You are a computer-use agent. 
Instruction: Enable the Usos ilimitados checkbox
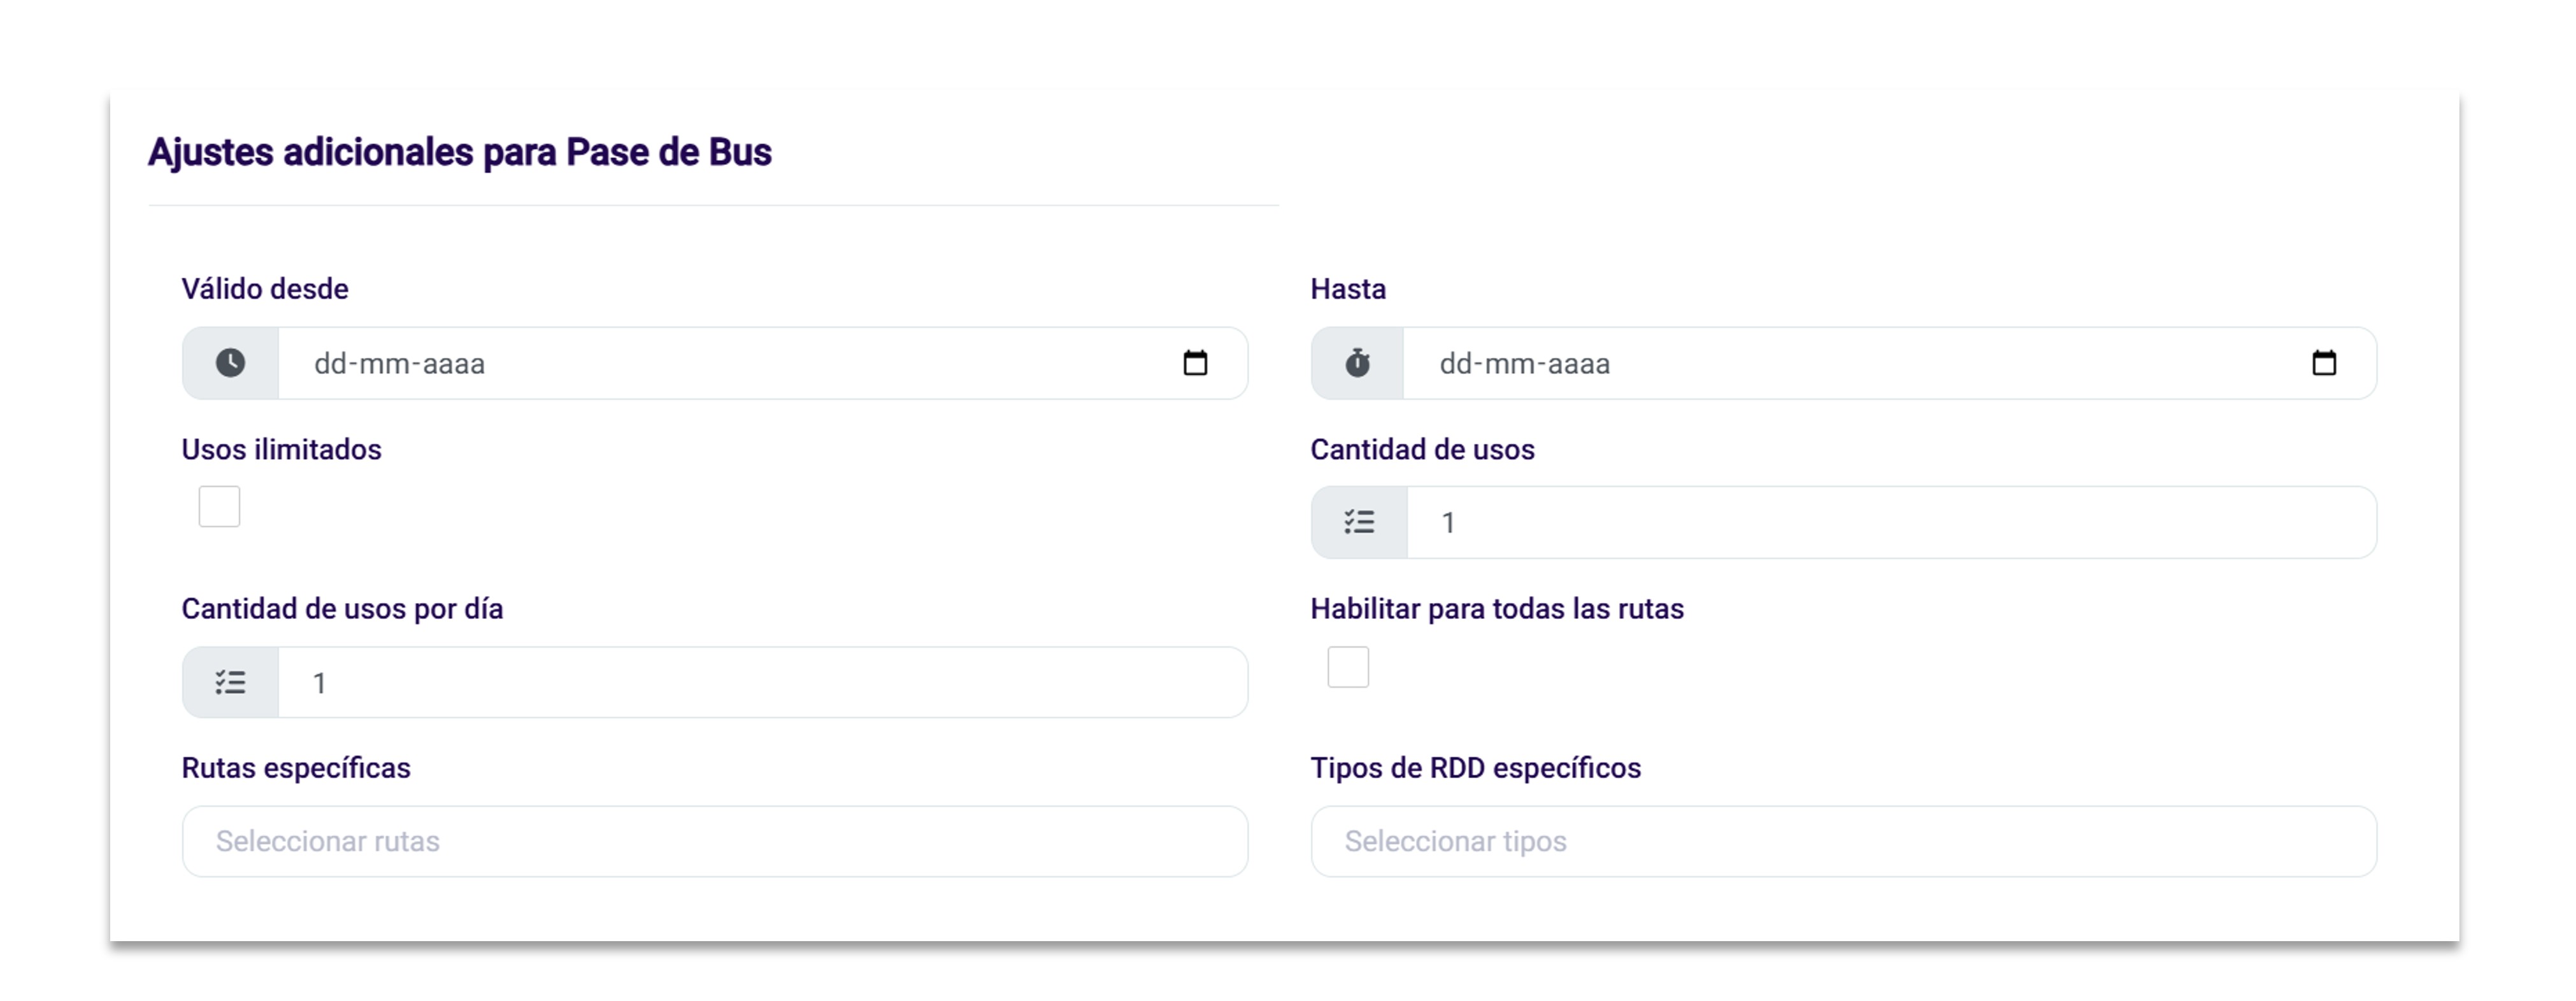click(x=219, y=506)
